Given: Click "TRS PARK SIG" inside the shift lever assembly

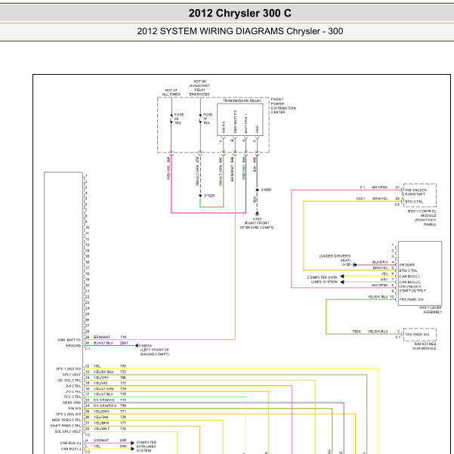Looking at the screenshot, I should 412,300.
